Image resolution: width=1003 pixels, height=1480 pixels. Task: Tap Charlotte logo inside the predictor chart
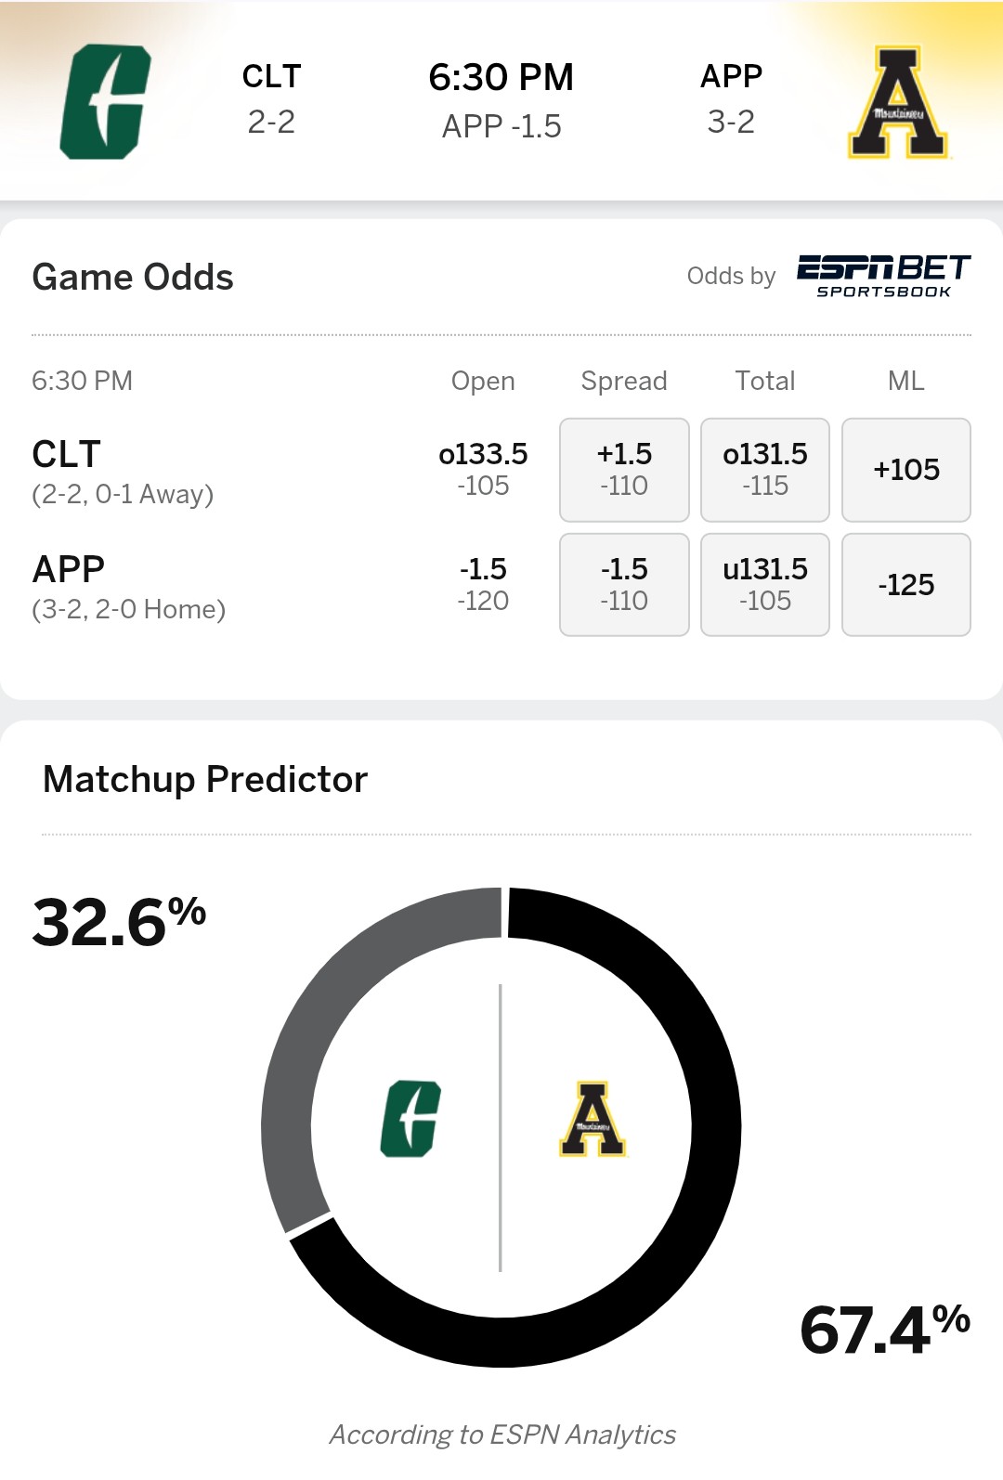click(x=410, y=1119)
